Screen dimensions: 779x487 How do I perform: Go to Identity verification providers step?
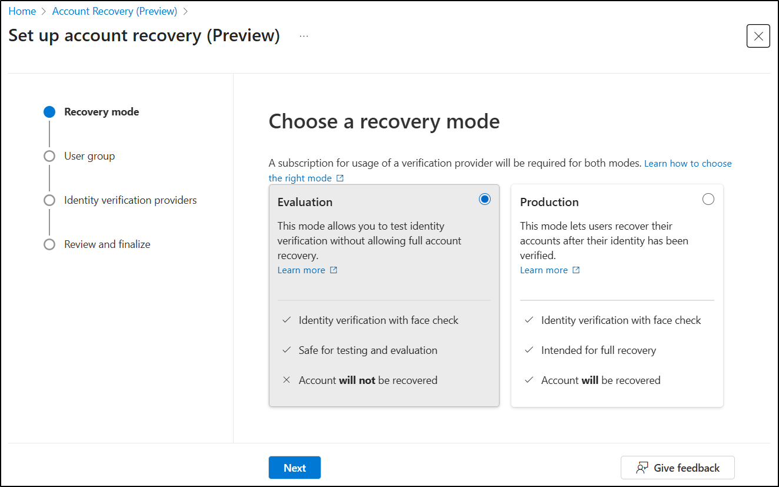tap(130, 200)
